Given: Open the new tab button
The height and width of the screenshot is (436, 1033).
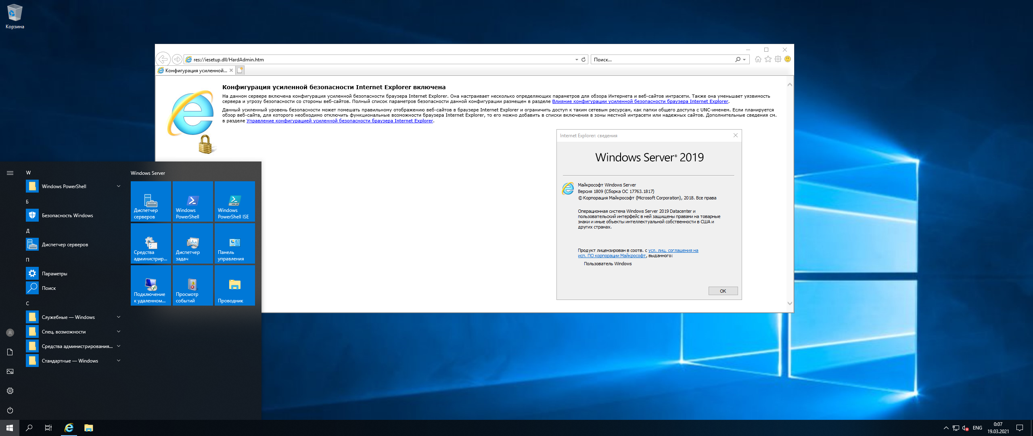Looking at the screenshot, I should 240,70.
